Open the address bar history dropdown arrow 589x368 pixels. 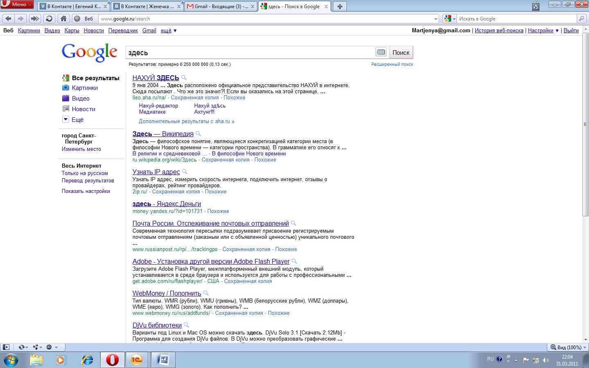click(x=435, y=19)
